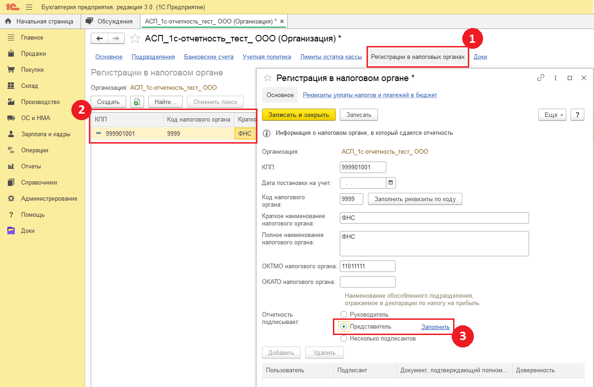Click the Код налогового органа column header
Screen dimensions: 594x387
pyautogui.click(x=198, y=120)
